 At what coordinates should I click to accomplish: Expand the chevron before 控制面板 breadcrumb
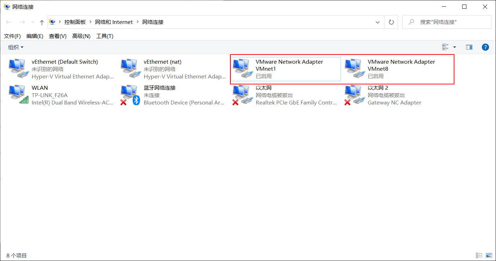(60, 22)
